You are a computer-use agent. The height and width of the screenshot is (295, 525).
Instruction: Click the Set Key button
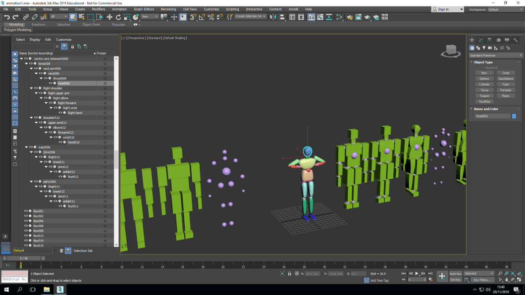click(x=455, y=280)
